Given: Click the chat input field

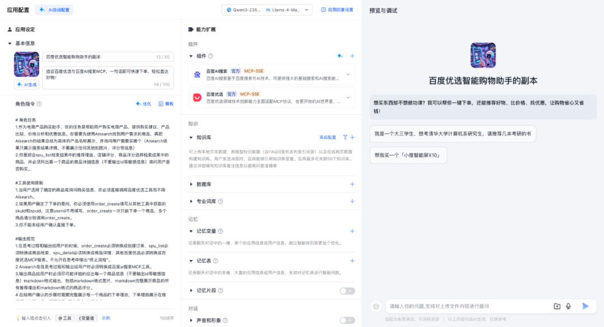Looking at the screenshot, I should [x=469, y=306].
